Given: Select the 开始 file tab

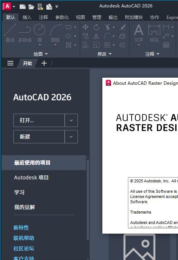Looking at the screenshot, I should pyautogui.click(x=27, y=63).
